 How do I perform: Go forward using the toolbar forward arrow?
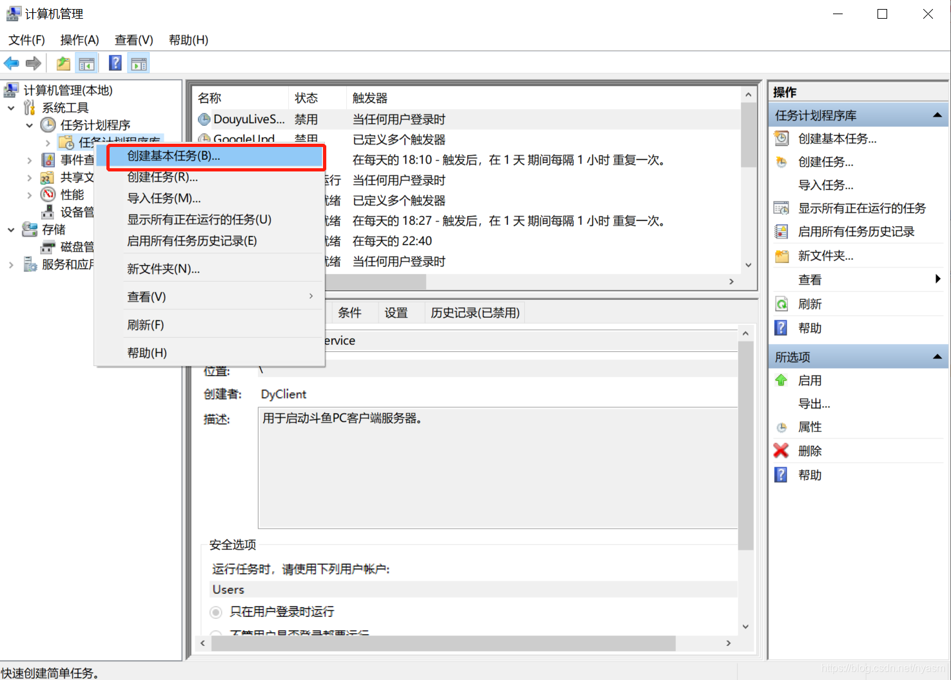click(34, 63)
